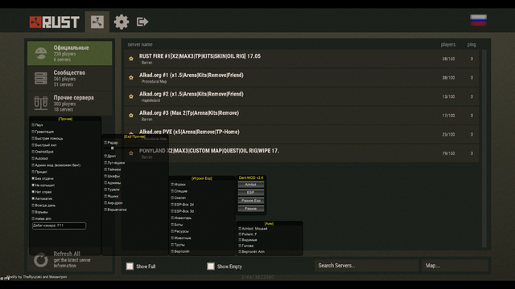Image resolution: width=515 pixels, height=289 pixels.
Task: Favorite PONYLAND server star
Action: click(131, 153)
